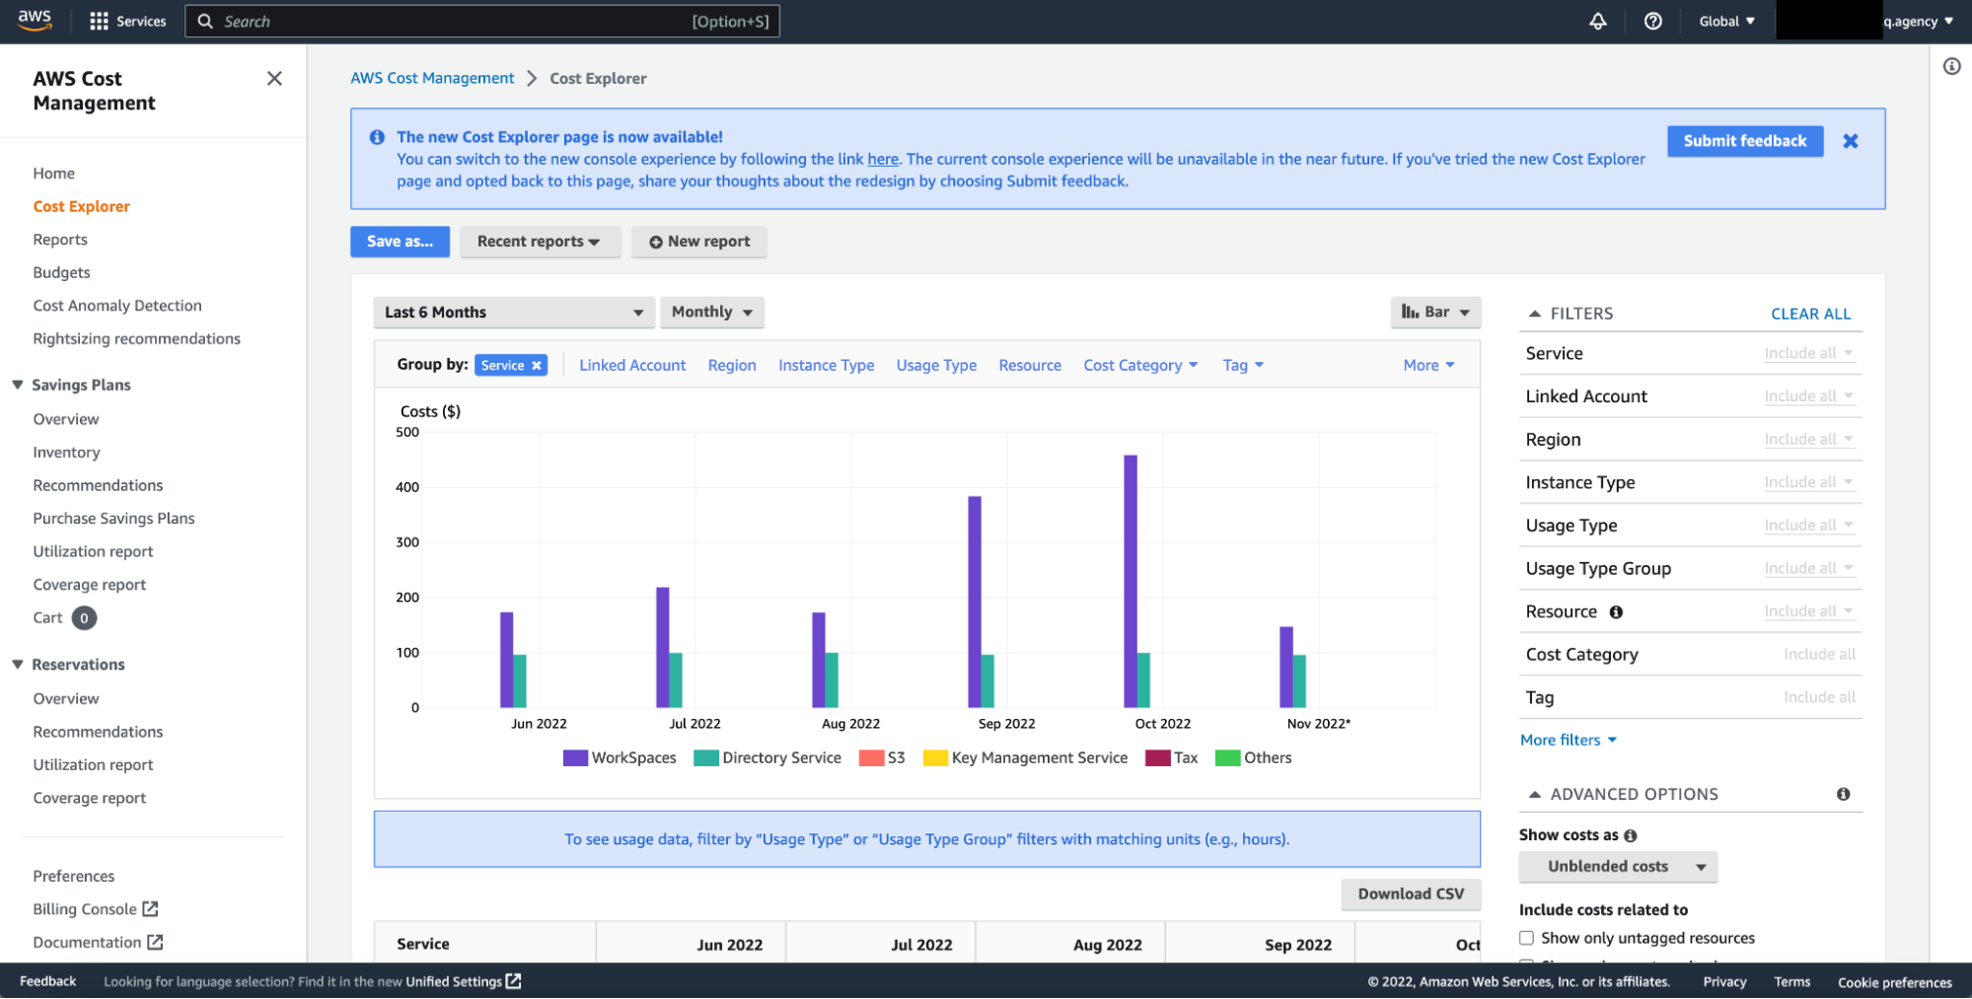Screen dimensions: 1972x999
Task: Collapse the ADVANCED OPTIONS panel
Action: 1534,794
